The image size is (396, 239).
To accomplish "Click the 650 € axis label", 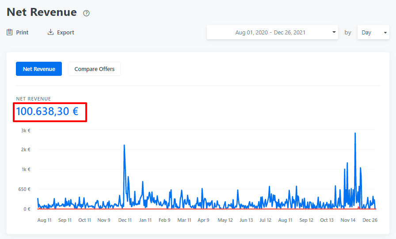I will 24,189.
